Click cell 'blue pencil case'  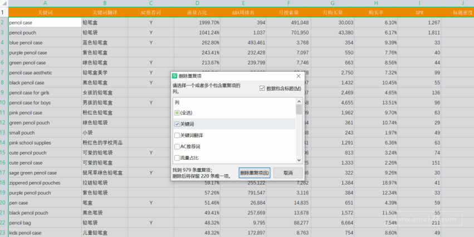click(45, 43)
